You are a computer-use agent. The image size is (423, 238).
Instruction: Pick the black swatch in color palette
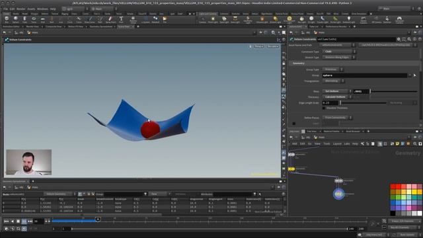[393, 213]
